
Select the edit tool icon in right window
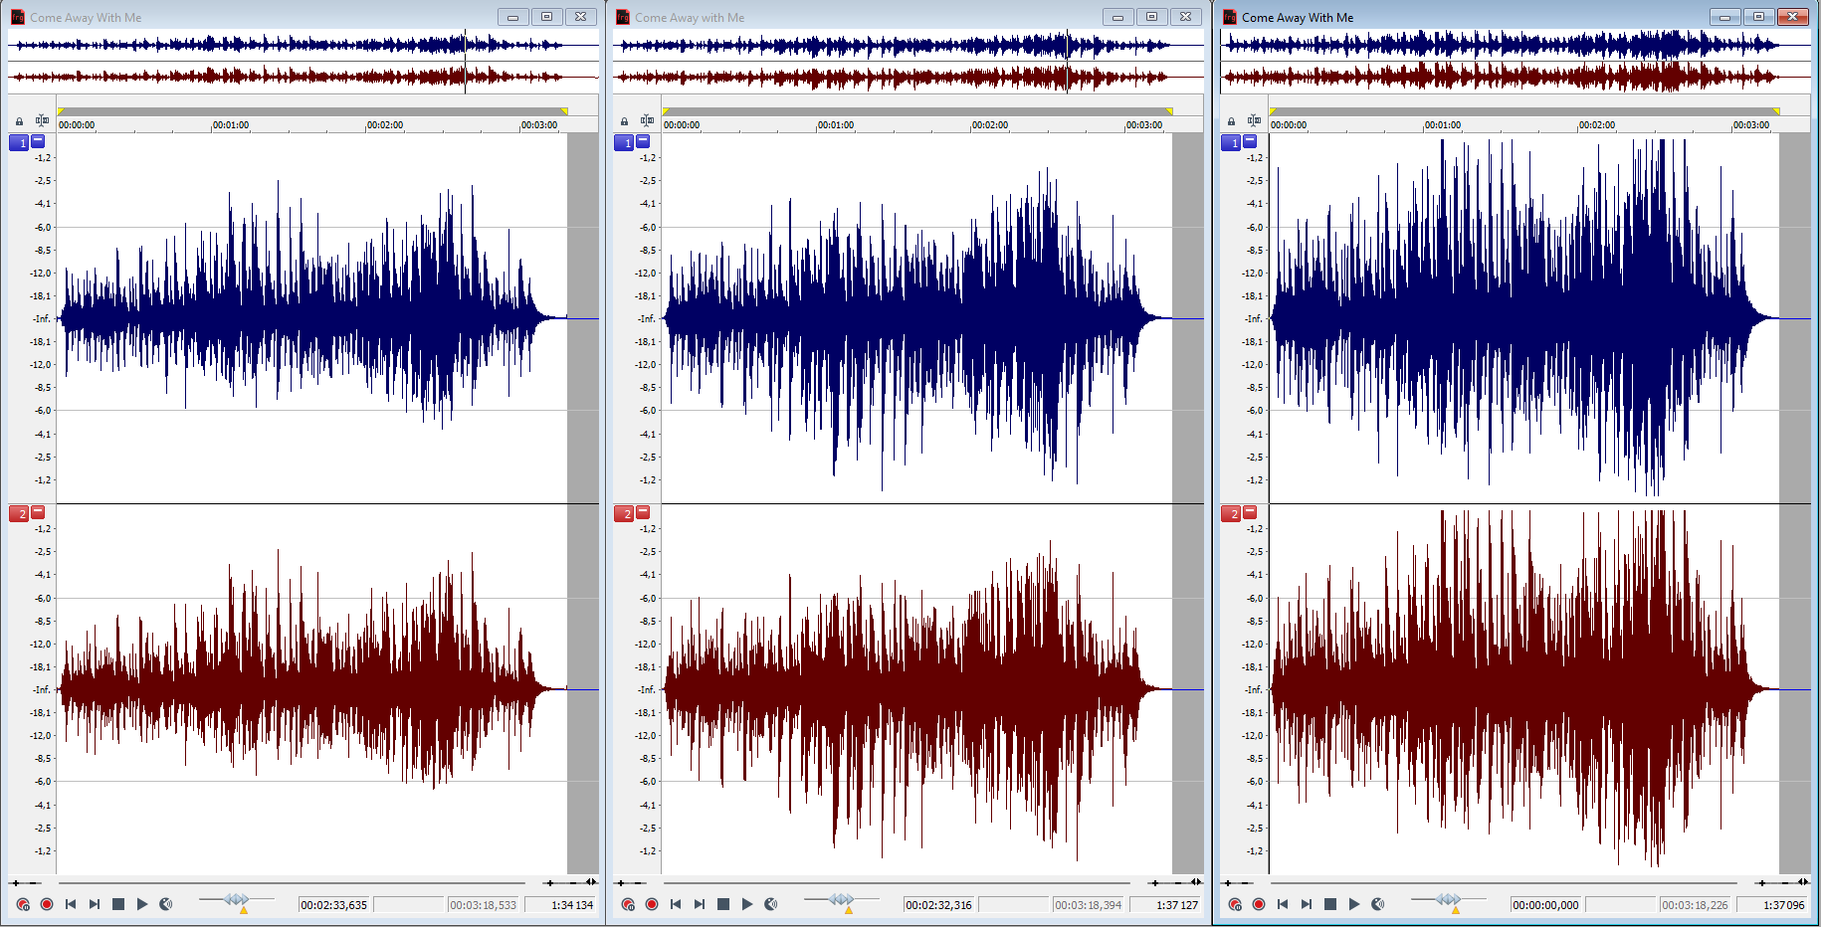(x=1254, y=121)
